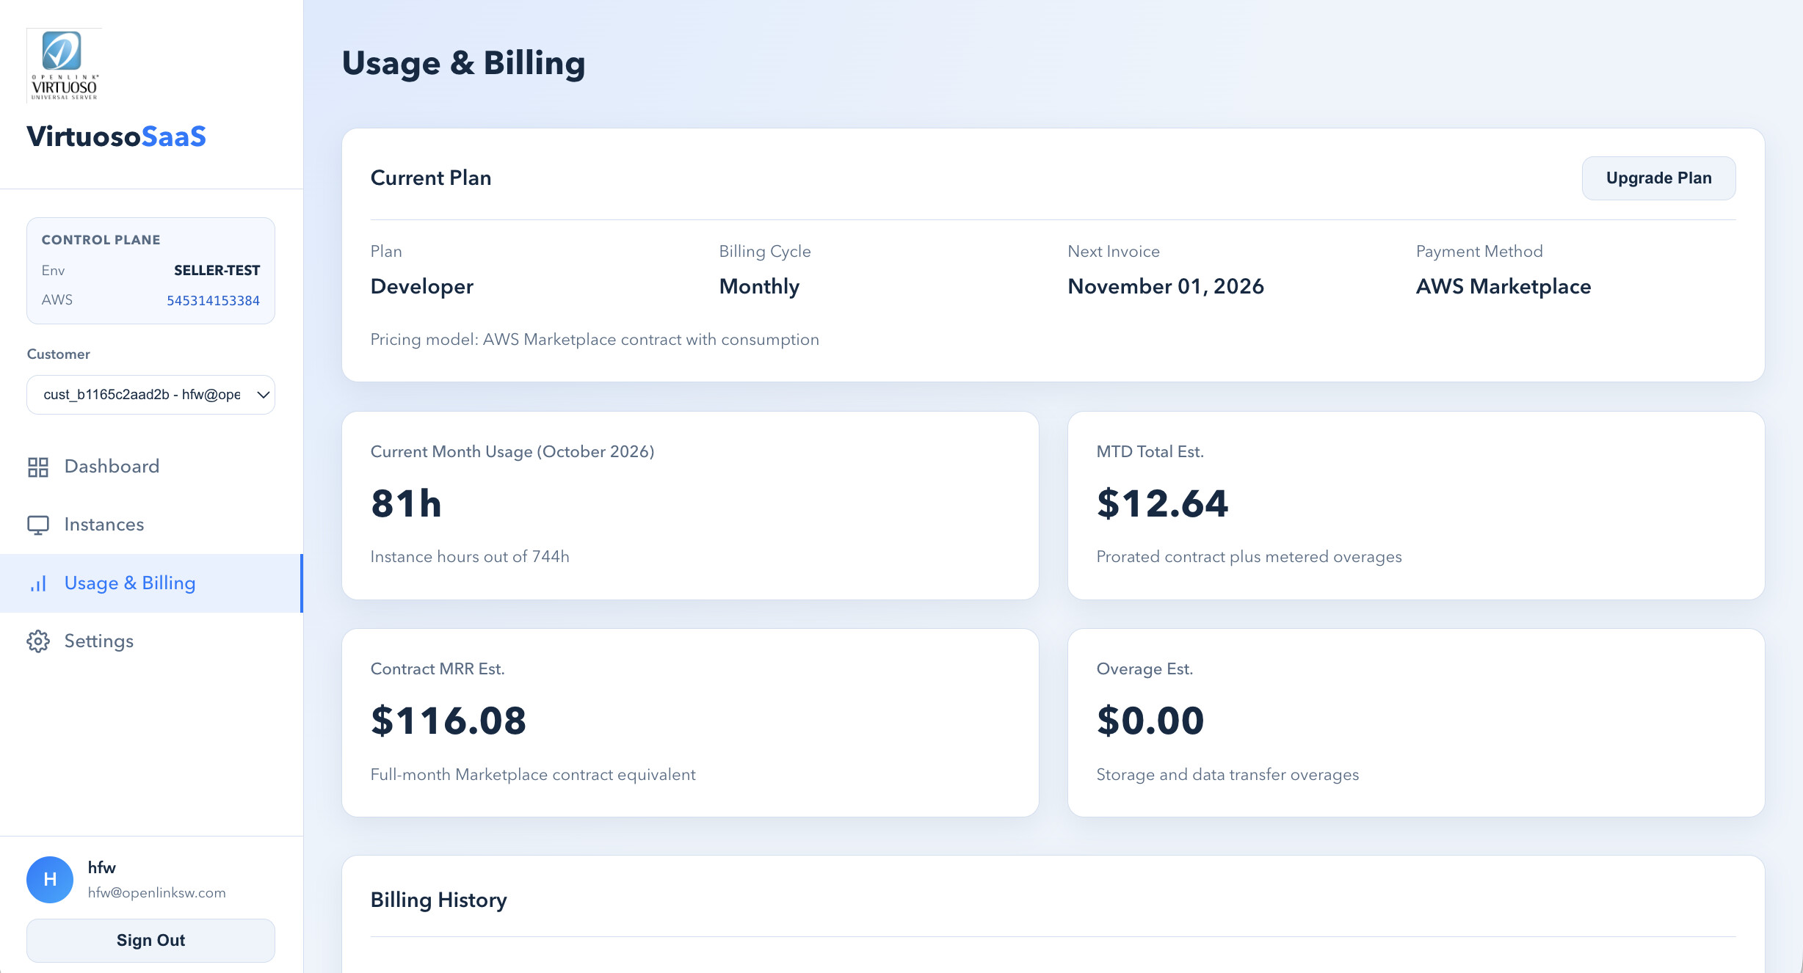Click the Dashboard grid icon
Viewport: 1803px width, 973px height.
tap(38, 467)
